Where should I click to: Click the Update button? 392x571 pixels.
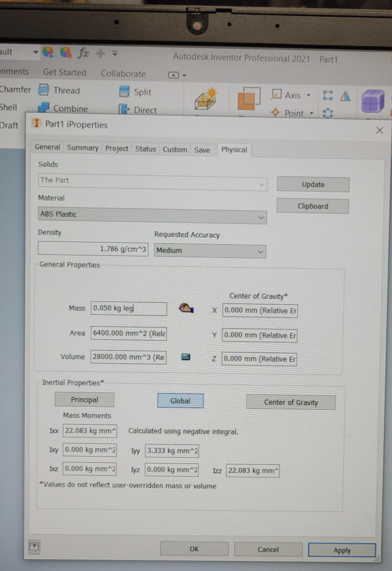[313, 184]
